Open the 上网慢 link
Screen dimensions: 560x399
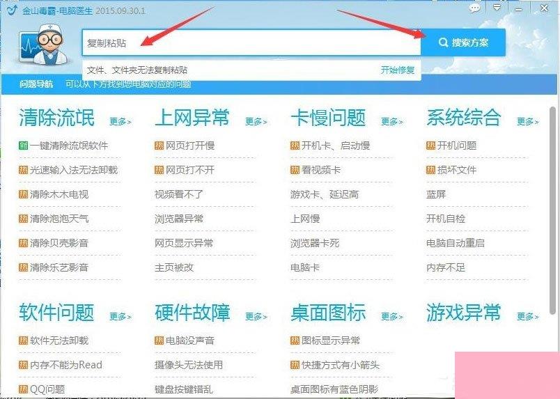tap(305, 219)
